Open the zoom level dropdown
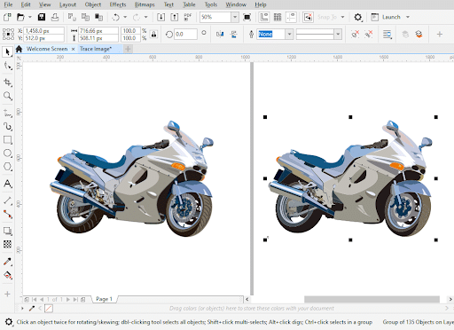The width and height of the screenshot is (454, 330). 235,17
